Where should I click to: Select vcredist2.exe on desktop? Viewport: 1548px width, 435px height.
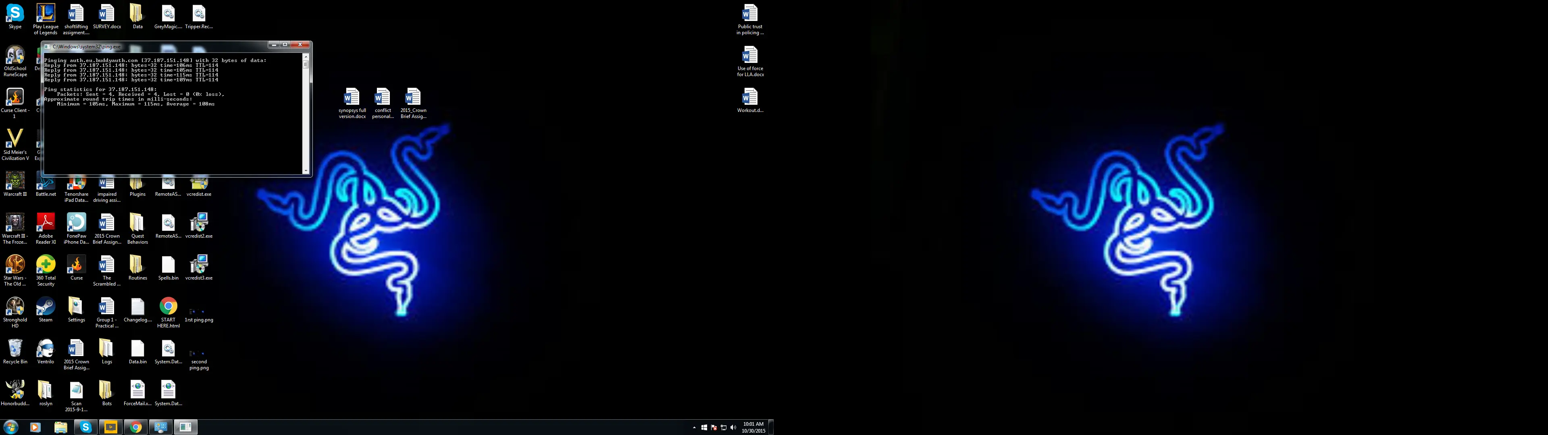(x=199, y=226)
